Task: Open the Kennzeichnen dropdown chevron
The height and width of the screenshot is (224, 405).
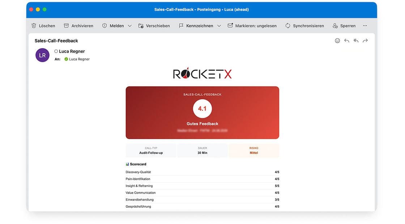Action: click(x=219, y=26)
